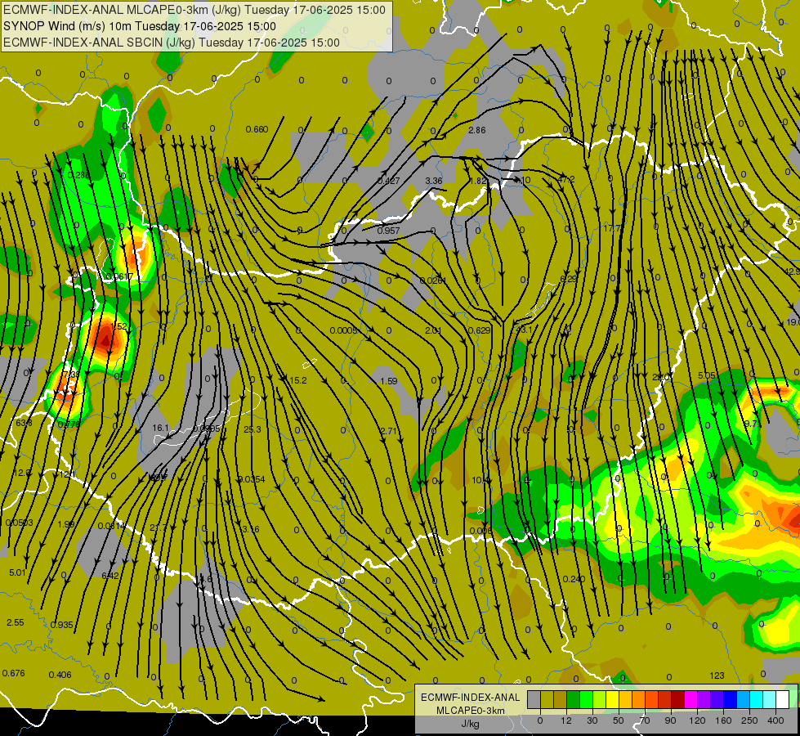Click the map value 5.05
Screen dimensions: 800x736
click(707, 375)
